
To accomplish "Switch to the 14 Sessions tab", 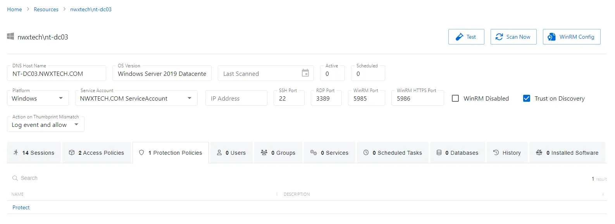I will coord(34,152).
